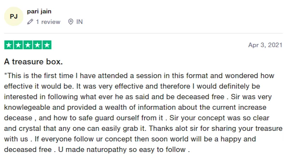
Task: Click the review text's first line
Action: [x=139, y=76]
